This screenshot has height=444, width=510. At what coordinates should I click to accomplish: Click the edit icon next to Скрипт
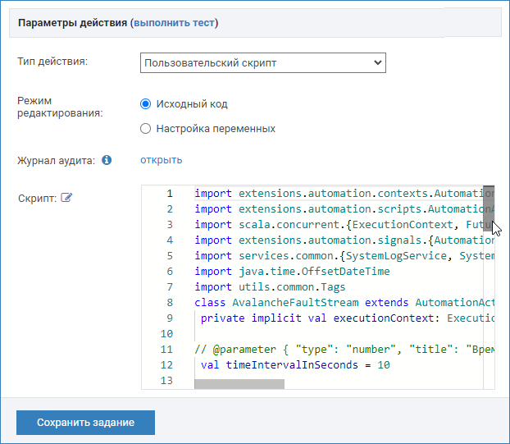click(x=66, y=198)
